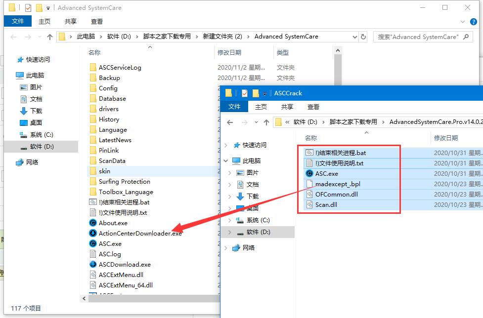Image resolution: width=483 pixels, height=318 pixels.
Task: Expand 网络 in ASCCrack sidebar
Action: [226, 248]
